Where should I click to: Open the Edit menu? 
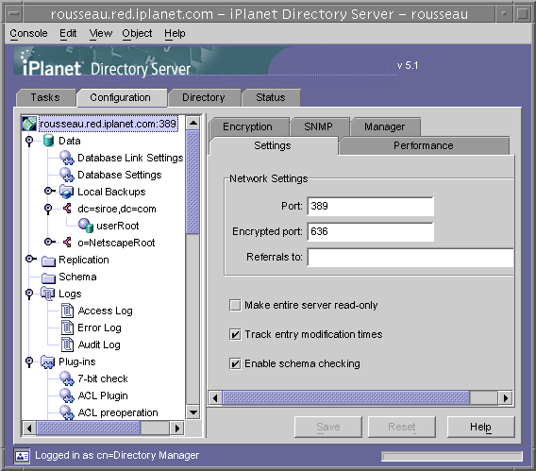point(68,33)
